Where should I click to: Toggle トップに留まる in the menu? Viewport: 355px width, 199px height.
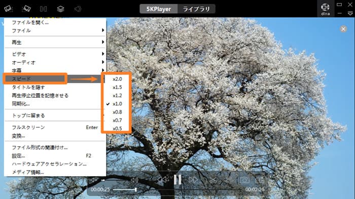click(x=55, y=115)
